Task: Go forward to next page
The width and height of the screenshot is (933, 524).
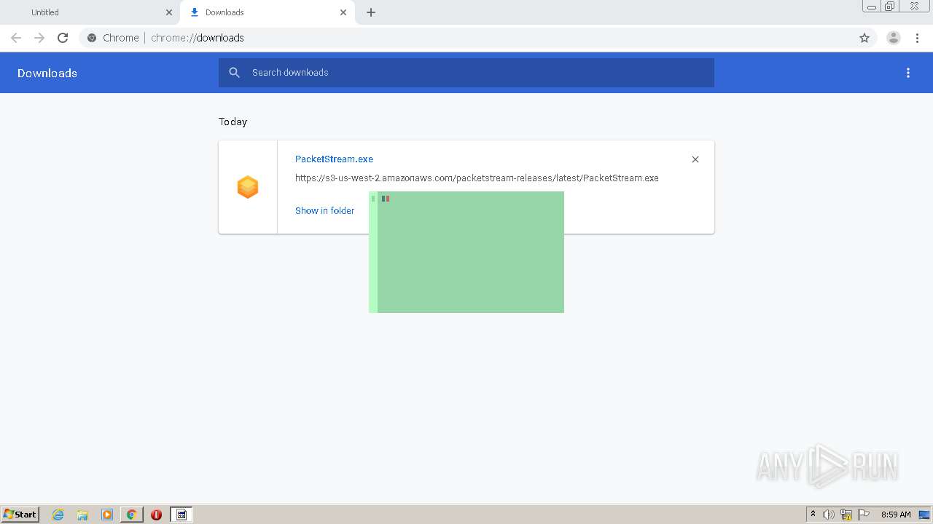Action: click(x=39, y=38)
